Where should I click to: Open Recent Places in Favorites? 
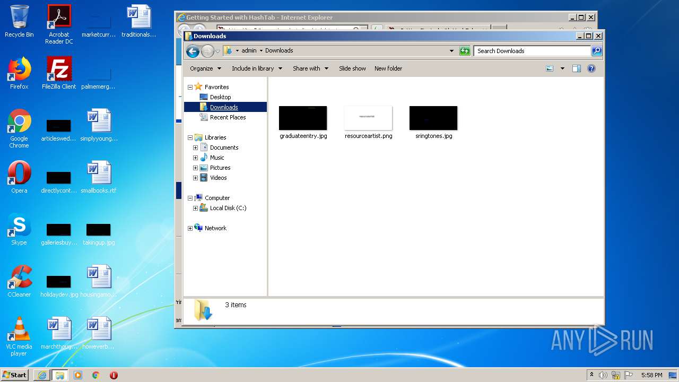coord(228,117)
